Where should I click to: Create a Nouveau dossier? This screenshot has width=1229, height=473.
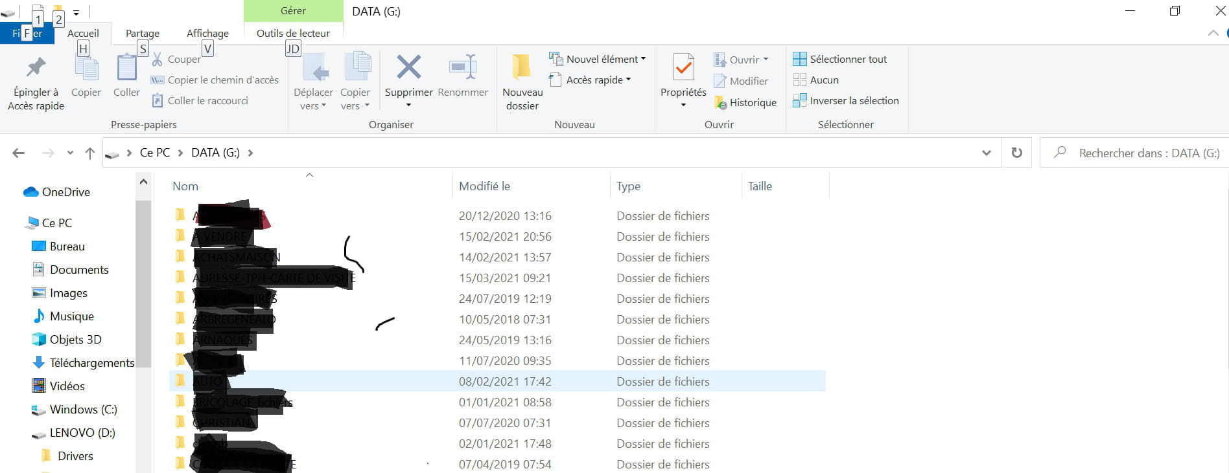pyautogui.click(x=522, y=82)
